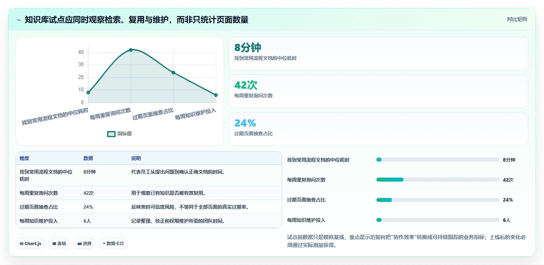Click progress bar for 过期页面抽查占比
Screen dimensions: 544x265
(438, 200)
